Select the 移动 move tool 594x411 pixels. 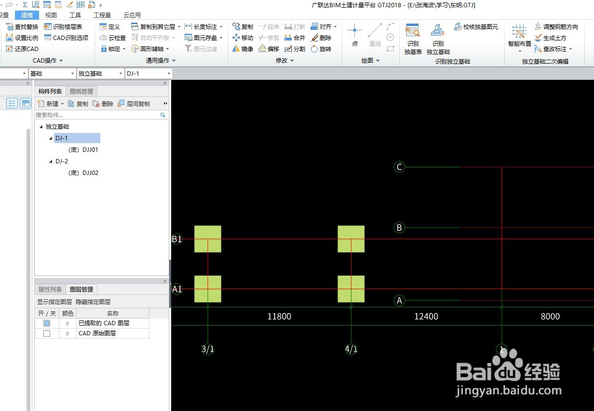[x=243, y=38]
